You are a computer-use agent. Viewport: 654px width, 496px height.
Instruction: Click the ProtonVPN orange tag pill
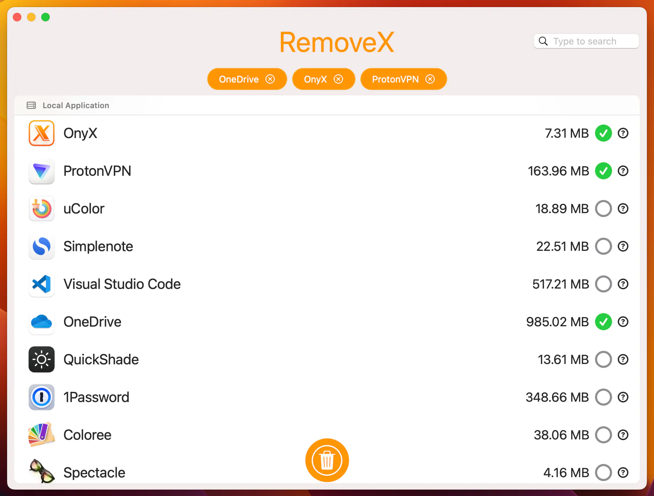(403, 79)
